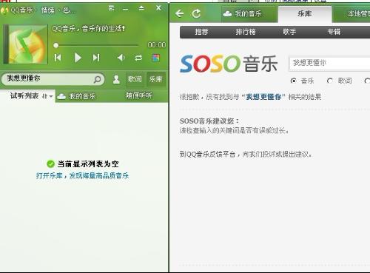The width and height of the screenshot is (370, 273).
Task: Mute the volume speaker icon
Action: [121, 58]
